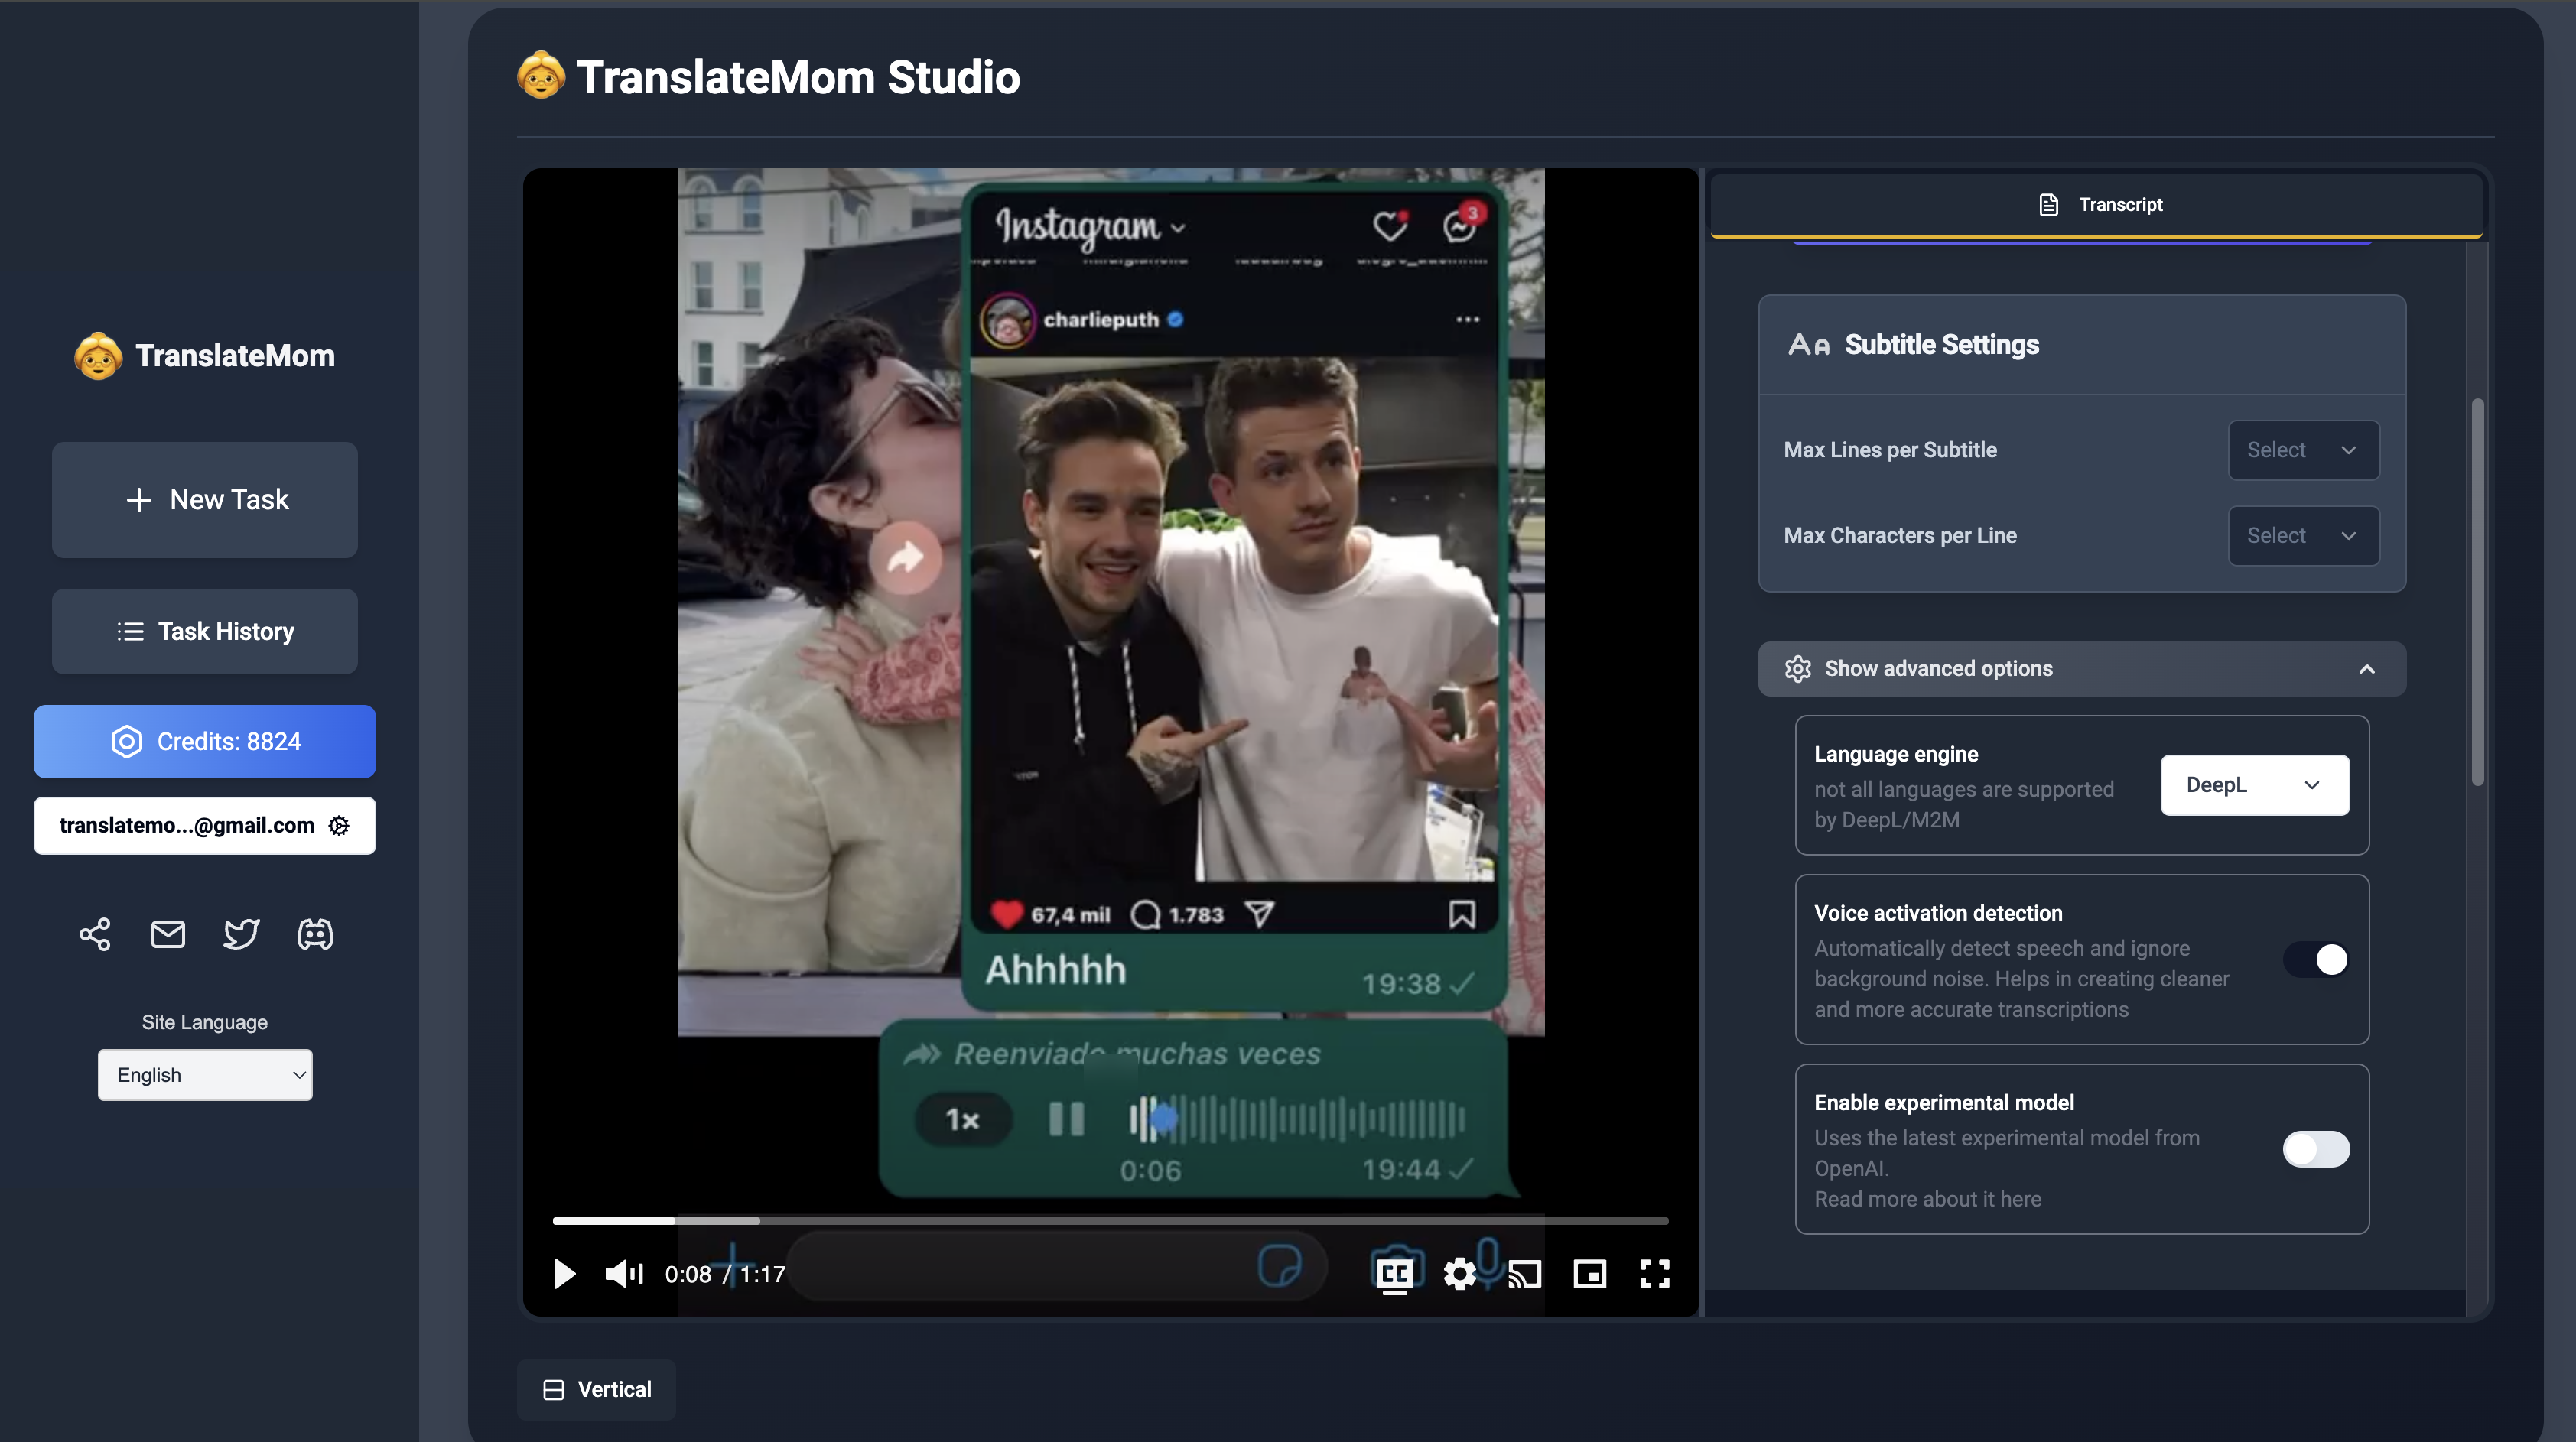
Task: Open Max Characters per Line select
Action: coord(2304,535)
